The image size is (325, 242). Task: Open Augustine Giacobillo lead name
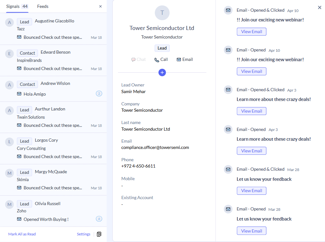(55, 21)
